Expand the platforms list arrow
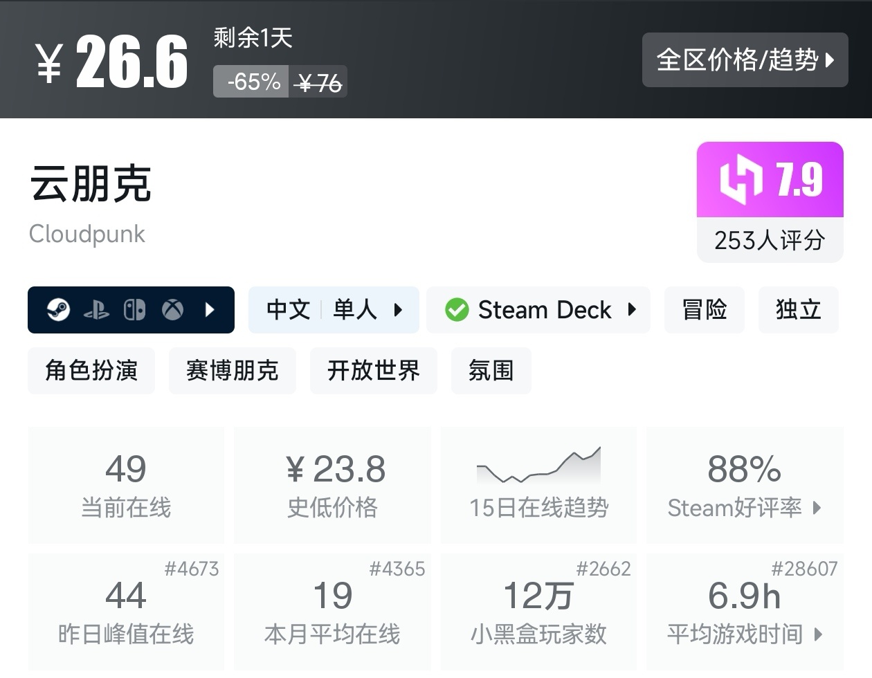872x678 pixels. click(210, 310)
